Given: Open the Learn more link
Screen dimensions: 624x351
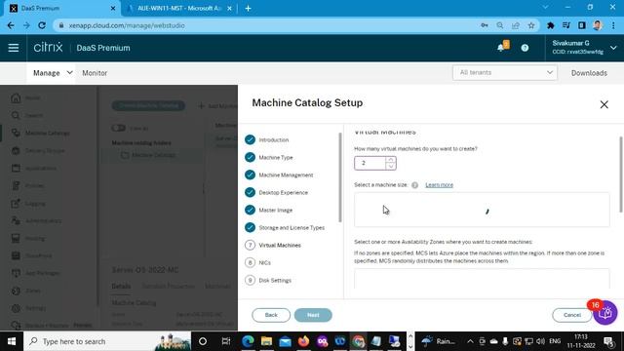Looking at the screenshot, I should point(440,184).
